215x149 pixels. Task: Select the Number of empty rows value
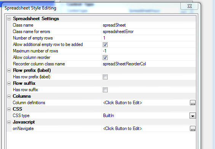pyautogui.click(x=149, y=38)
